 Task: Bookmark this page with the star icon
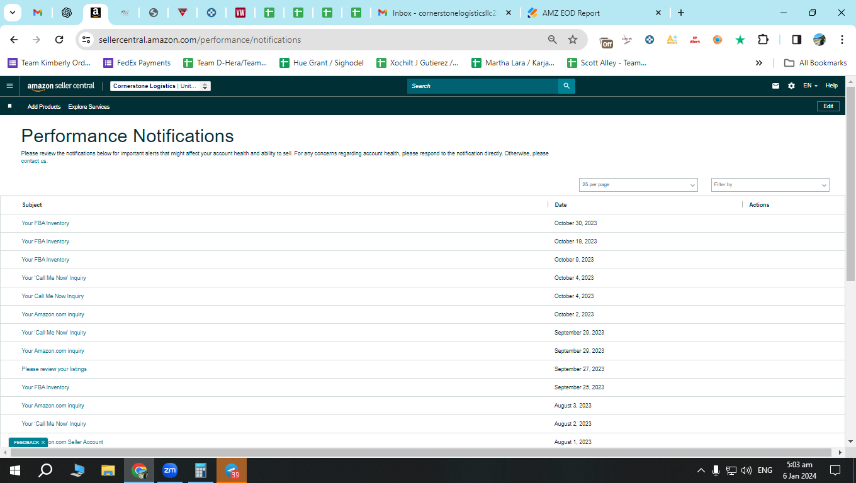pyautogui.click(x=573, y=40)
